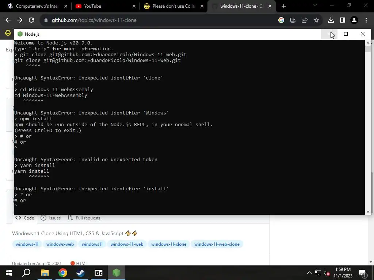The width and height of the screenshot is (374, 280).
Task: Reload the GitHub page
Action: pos(31,20)
